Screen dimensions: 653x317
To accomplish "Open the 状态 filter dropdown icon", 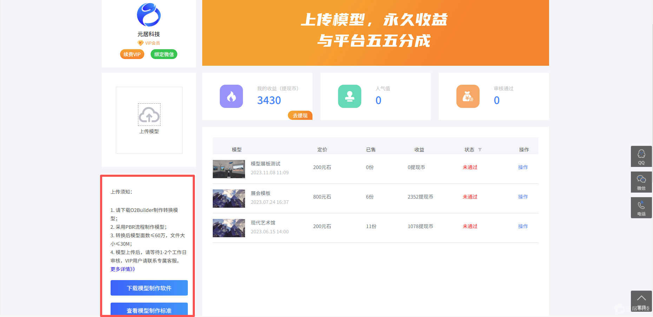I will click(x=480, y=150).
